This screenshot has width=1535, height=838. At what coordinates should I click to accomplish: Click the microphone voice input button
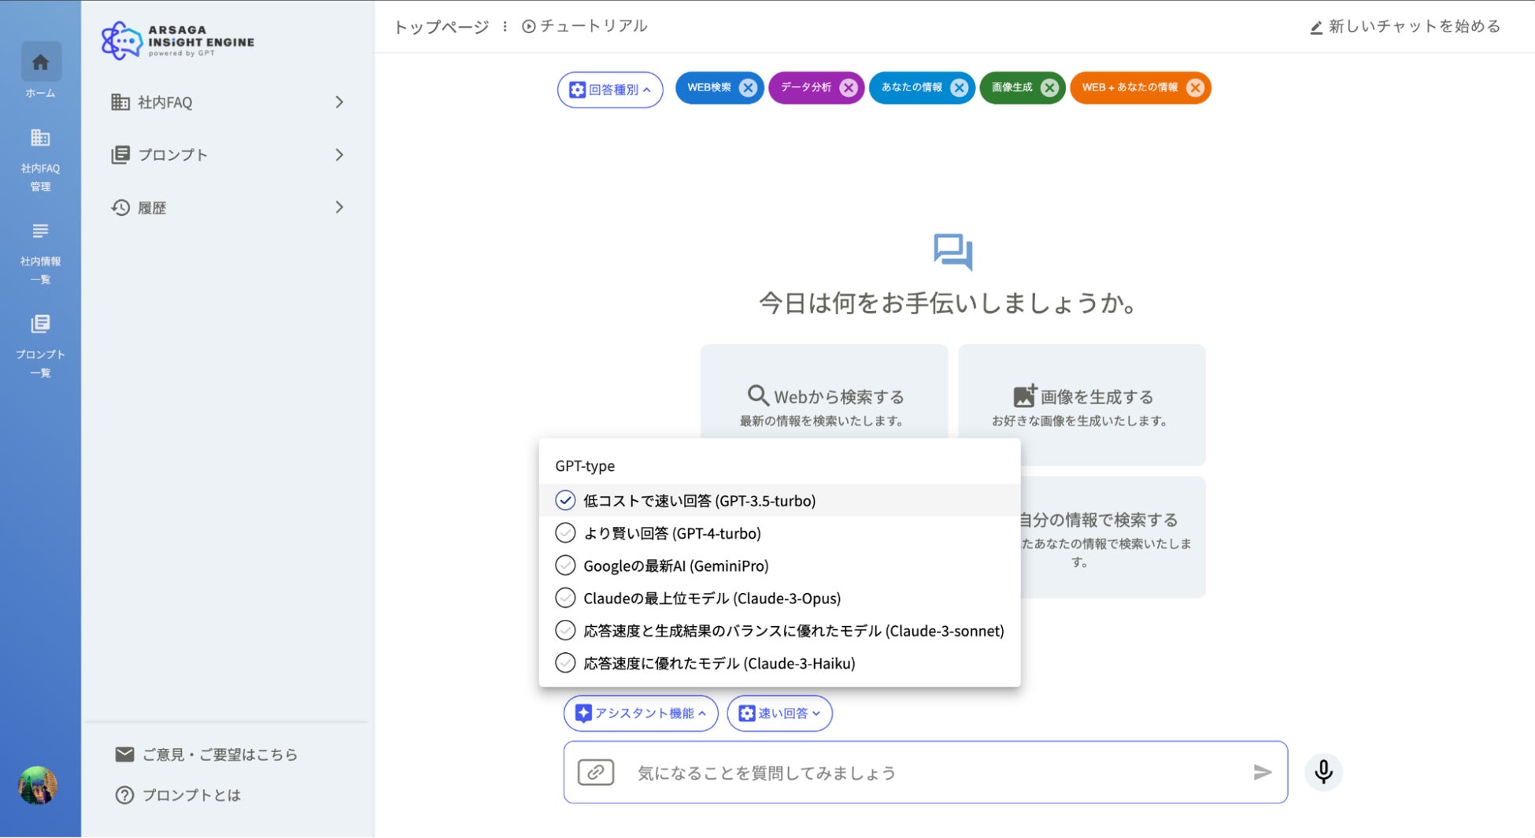(1323, 772)
